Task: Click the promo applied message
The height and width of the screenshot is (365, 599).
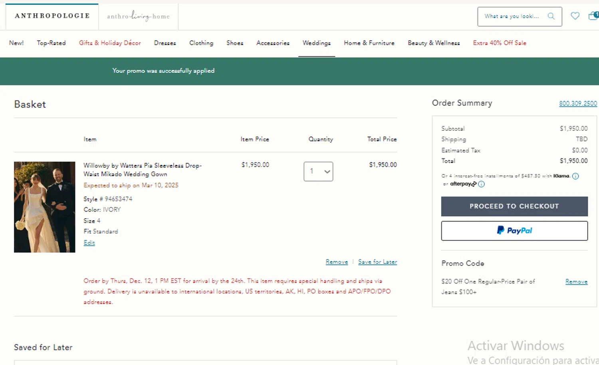Action: tap(163, 71)
